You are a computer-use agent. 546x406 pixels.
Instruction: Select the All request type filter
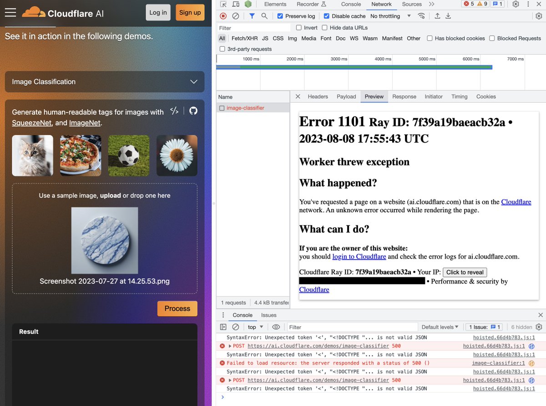point(222,38)
